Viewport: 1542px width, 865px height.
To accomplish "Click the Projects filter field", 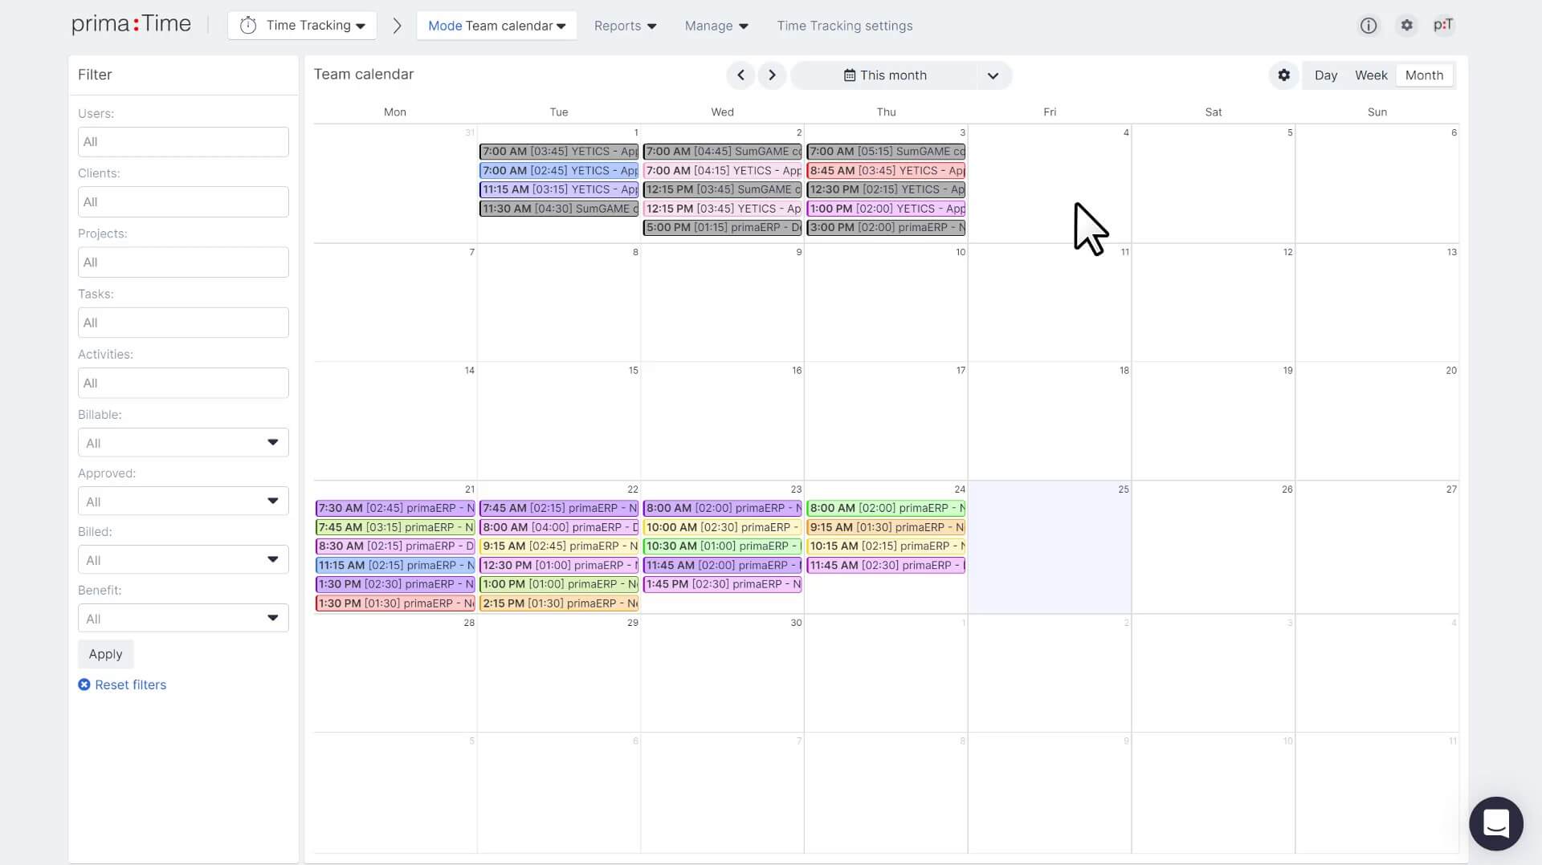I will coord(183,262).
